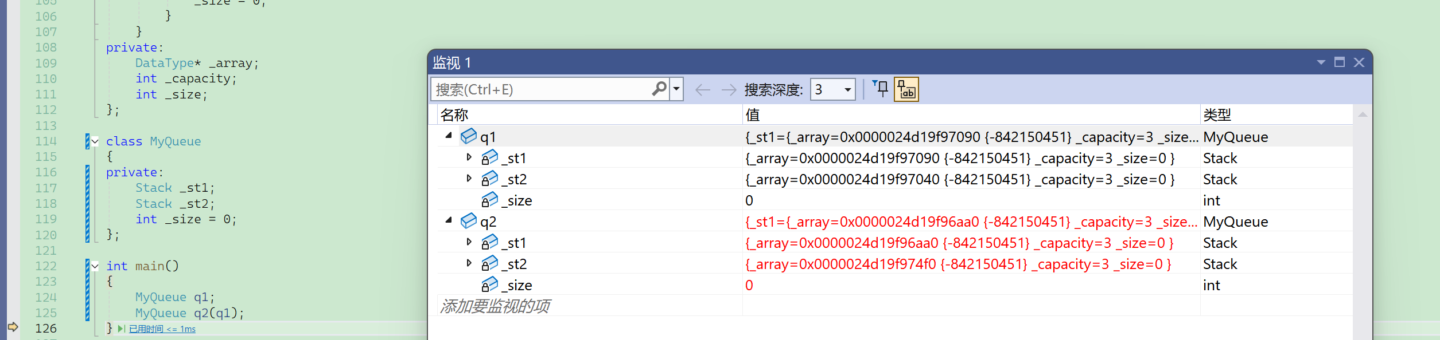Navigate to next search result arrow
This screenshot has width=1440, height=340.
(729, 90)
